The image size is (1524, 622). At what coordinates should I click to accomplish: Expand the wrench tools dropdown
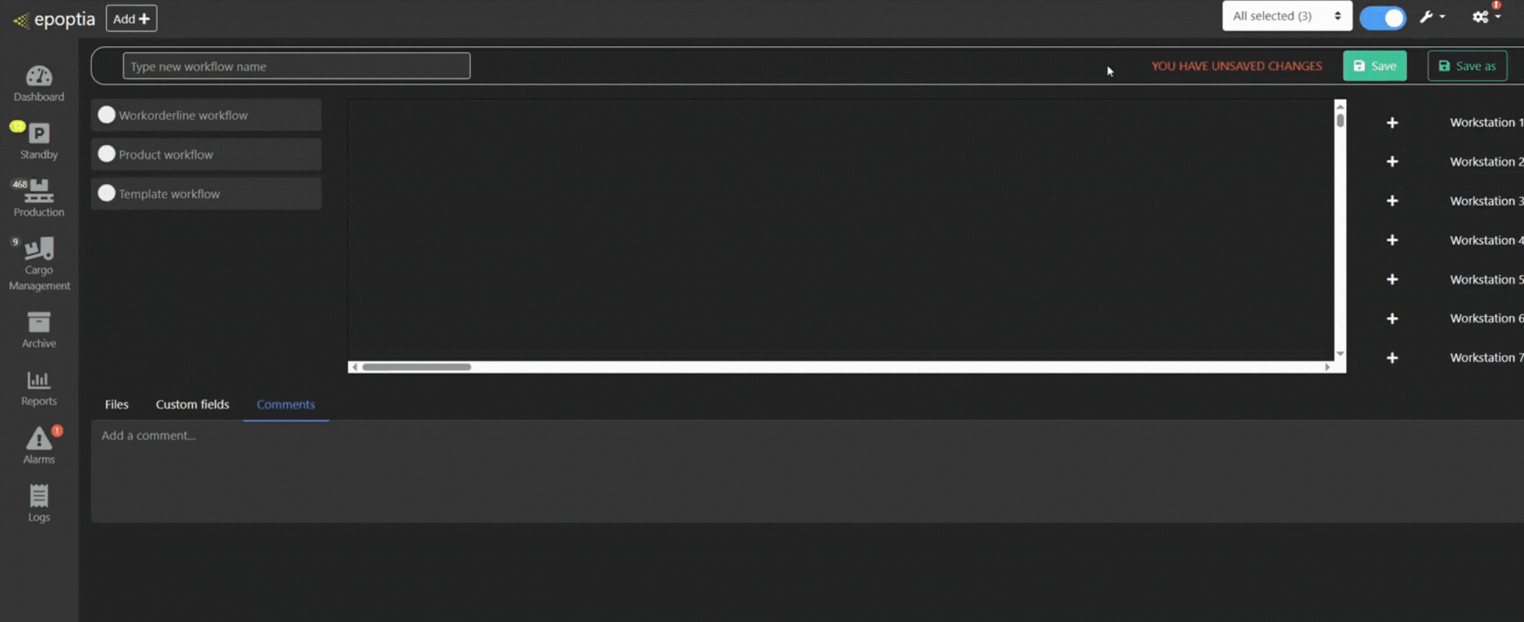[x=1433, y=16]
